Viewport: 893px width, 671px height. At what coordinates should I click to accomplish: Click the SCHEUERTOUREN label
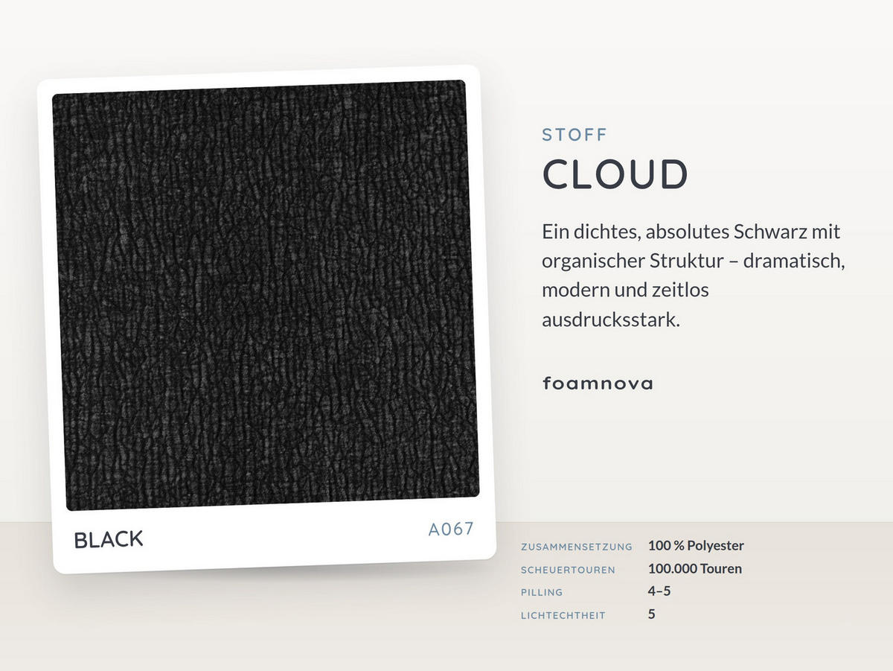pyautogui.click(x=568, y=570)
